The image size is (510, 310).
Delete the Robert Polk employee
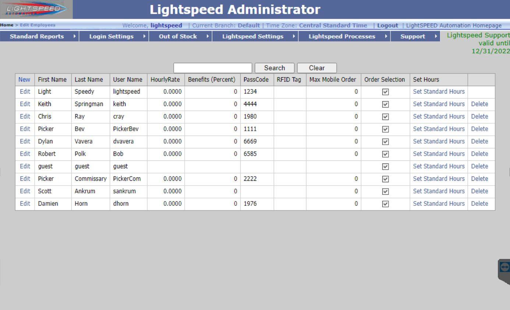[x=479, y=154]
